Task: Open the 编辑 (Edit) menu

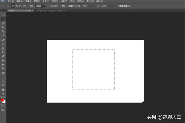Action: point(20,1)
